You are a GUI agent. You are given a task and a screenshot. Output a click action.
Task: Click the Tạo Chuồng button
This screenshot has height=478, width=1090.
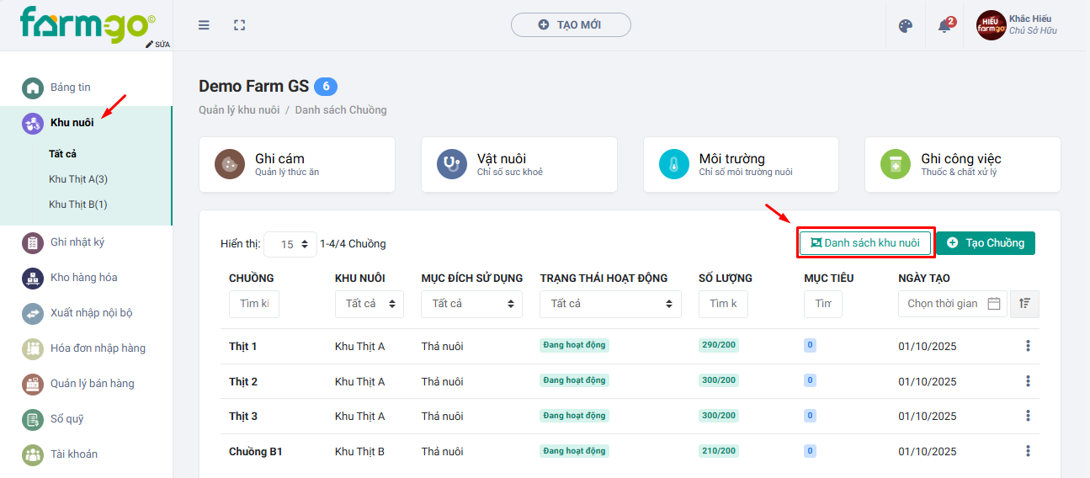click(985, 242)
